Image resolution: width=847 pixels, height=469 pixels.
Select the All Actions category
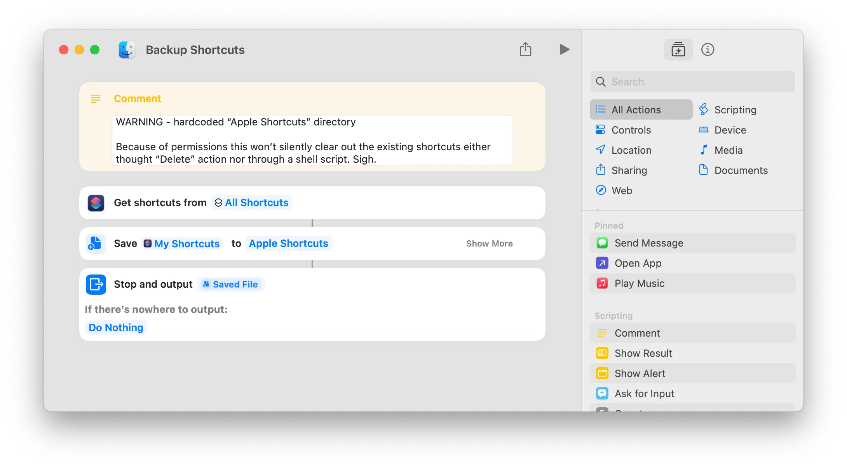pyautogui.click(x=636, y=109)
